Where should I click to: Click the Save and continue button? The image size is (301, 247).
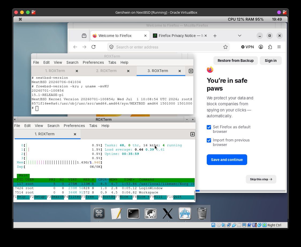(x=227, y=160)
